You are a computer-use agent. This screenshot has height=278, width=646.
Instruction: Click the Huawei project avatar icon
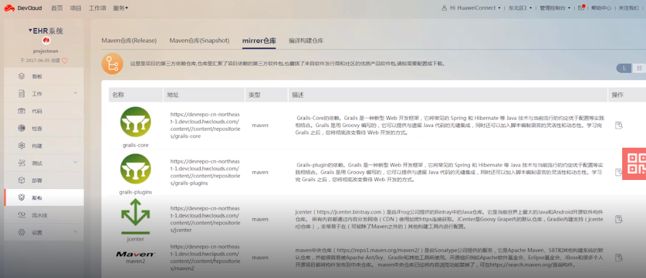[x=46, y=41]
